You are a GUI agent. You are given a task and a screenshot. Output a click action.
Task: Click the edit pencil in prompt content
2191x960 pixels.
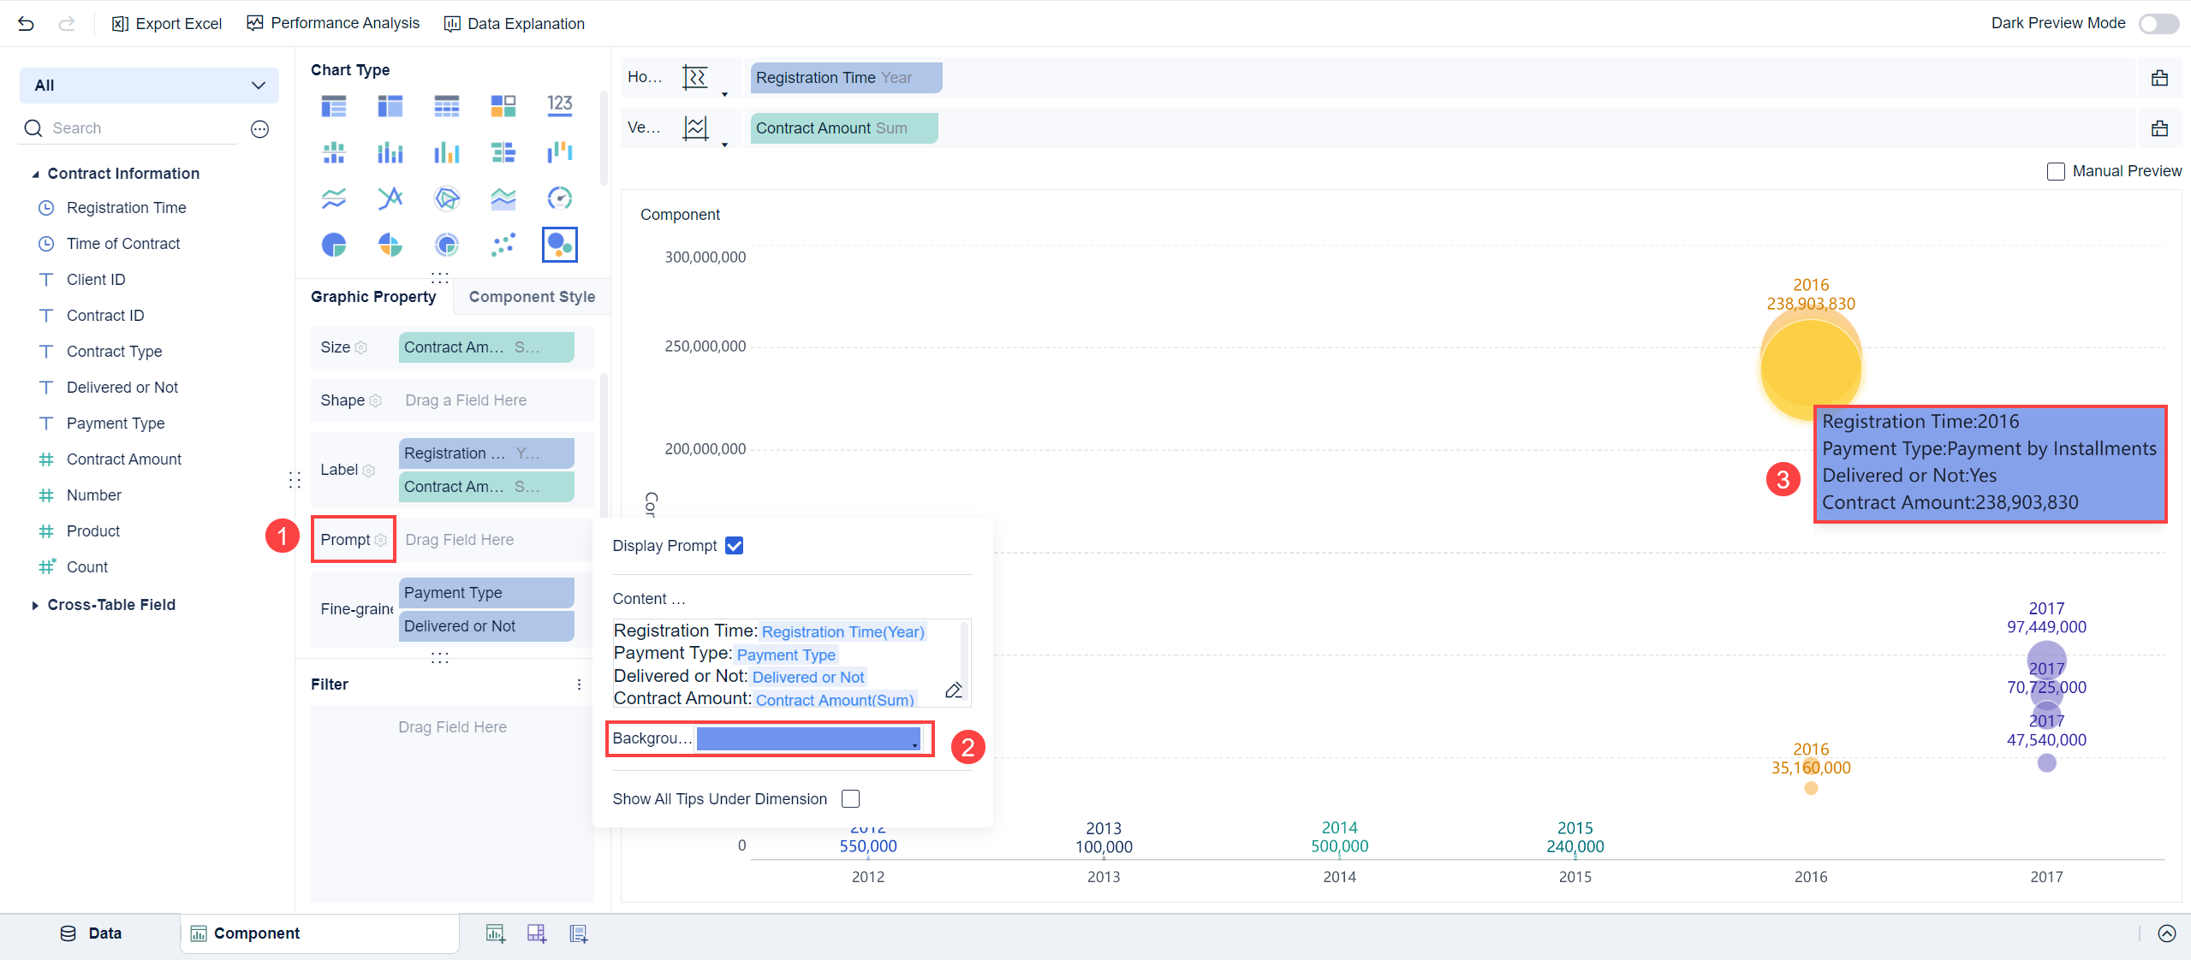pos(953,690)
